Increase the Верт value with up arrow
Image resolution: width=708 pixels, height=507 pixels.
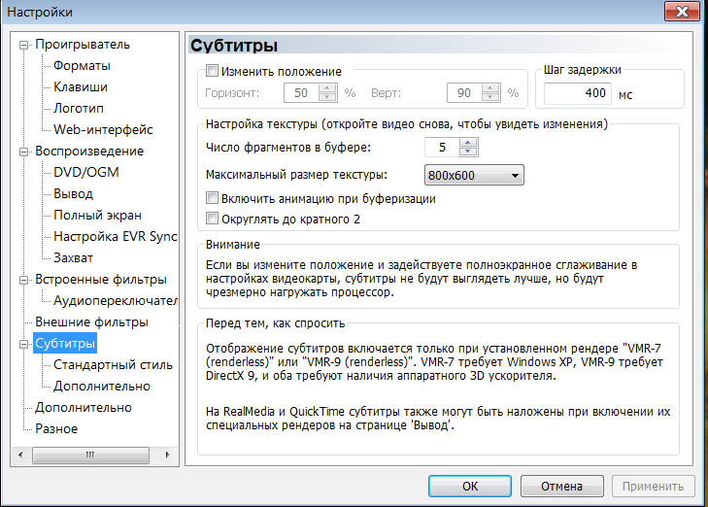(490, 88)
